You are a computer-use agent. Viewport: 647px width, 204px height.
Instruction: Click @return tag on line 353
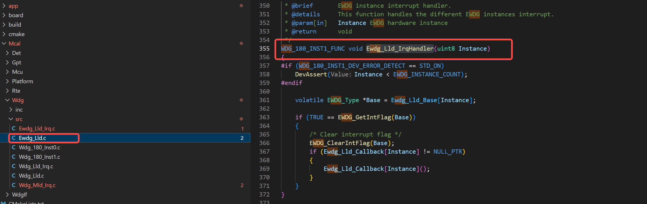pyautogui.click(x=304, y=31)
